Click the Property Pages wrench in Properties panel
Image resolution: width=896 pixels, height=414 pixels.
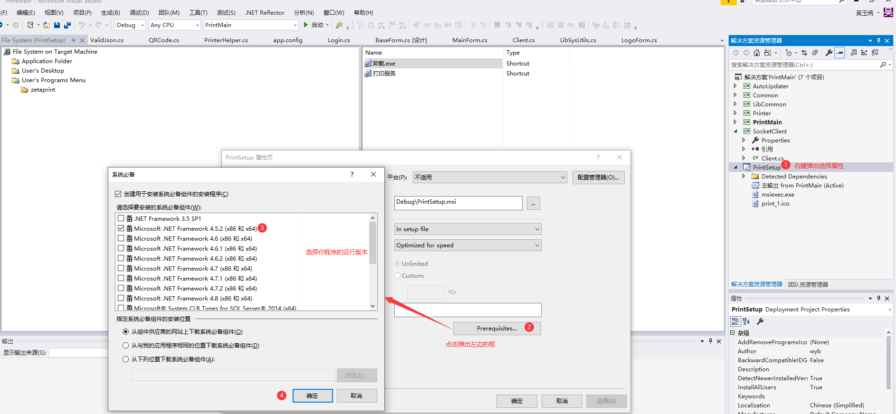[760, 321]
